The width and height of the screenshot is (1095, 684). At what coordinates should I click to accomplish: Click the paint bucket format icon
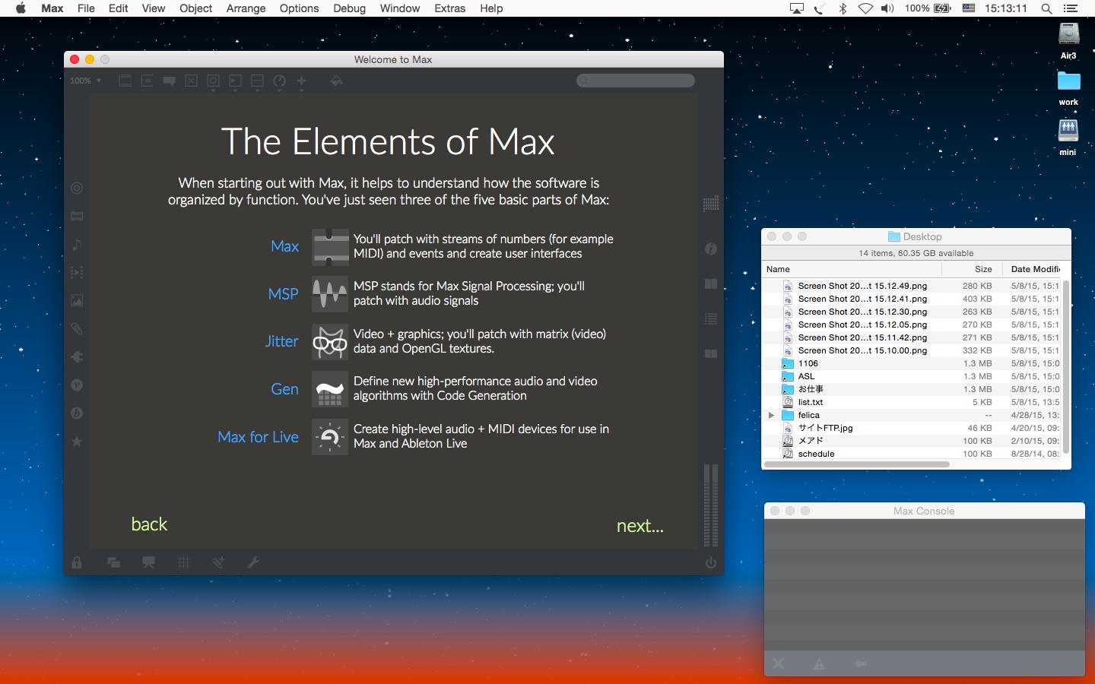[x=336, y=81]
